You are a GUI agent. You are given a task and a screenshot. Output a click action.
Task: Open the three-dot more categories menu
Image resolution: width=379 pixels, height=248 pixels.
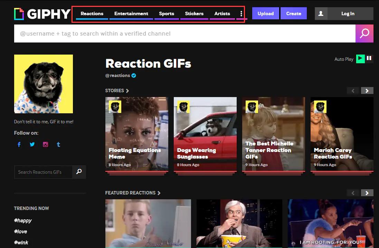click(241, 13)
